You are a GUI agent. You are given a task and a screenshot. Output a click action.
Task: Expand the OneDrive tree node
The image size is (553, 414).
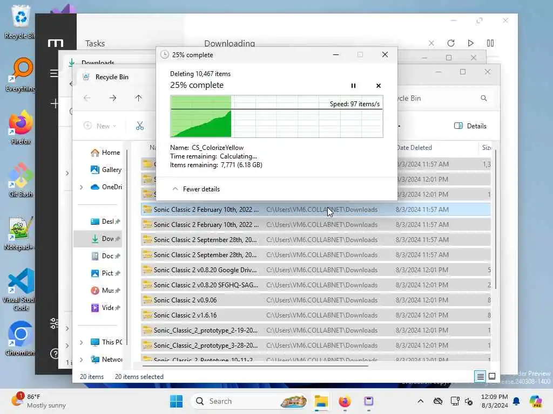pos(82,187)
